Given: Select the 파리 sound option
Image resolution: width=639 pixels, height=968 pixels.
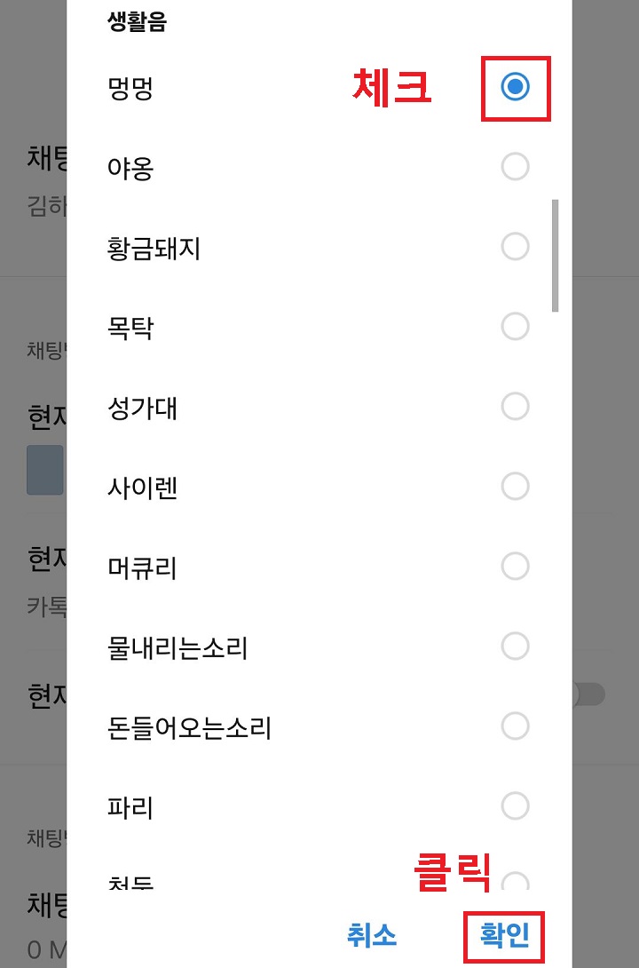Looking at the screenshot, I should 516,806.
